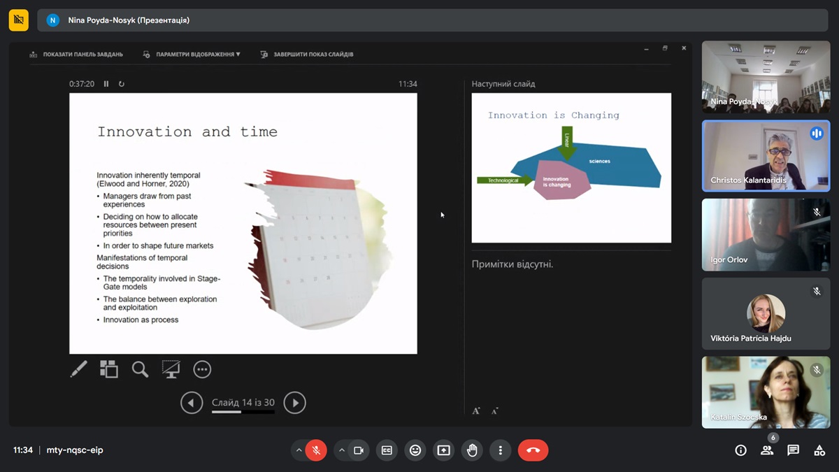The width and height of the screenshot is (839, 472).
Task: Unmute the microphone
Action: pyautogui.click(x=316, y=450)
